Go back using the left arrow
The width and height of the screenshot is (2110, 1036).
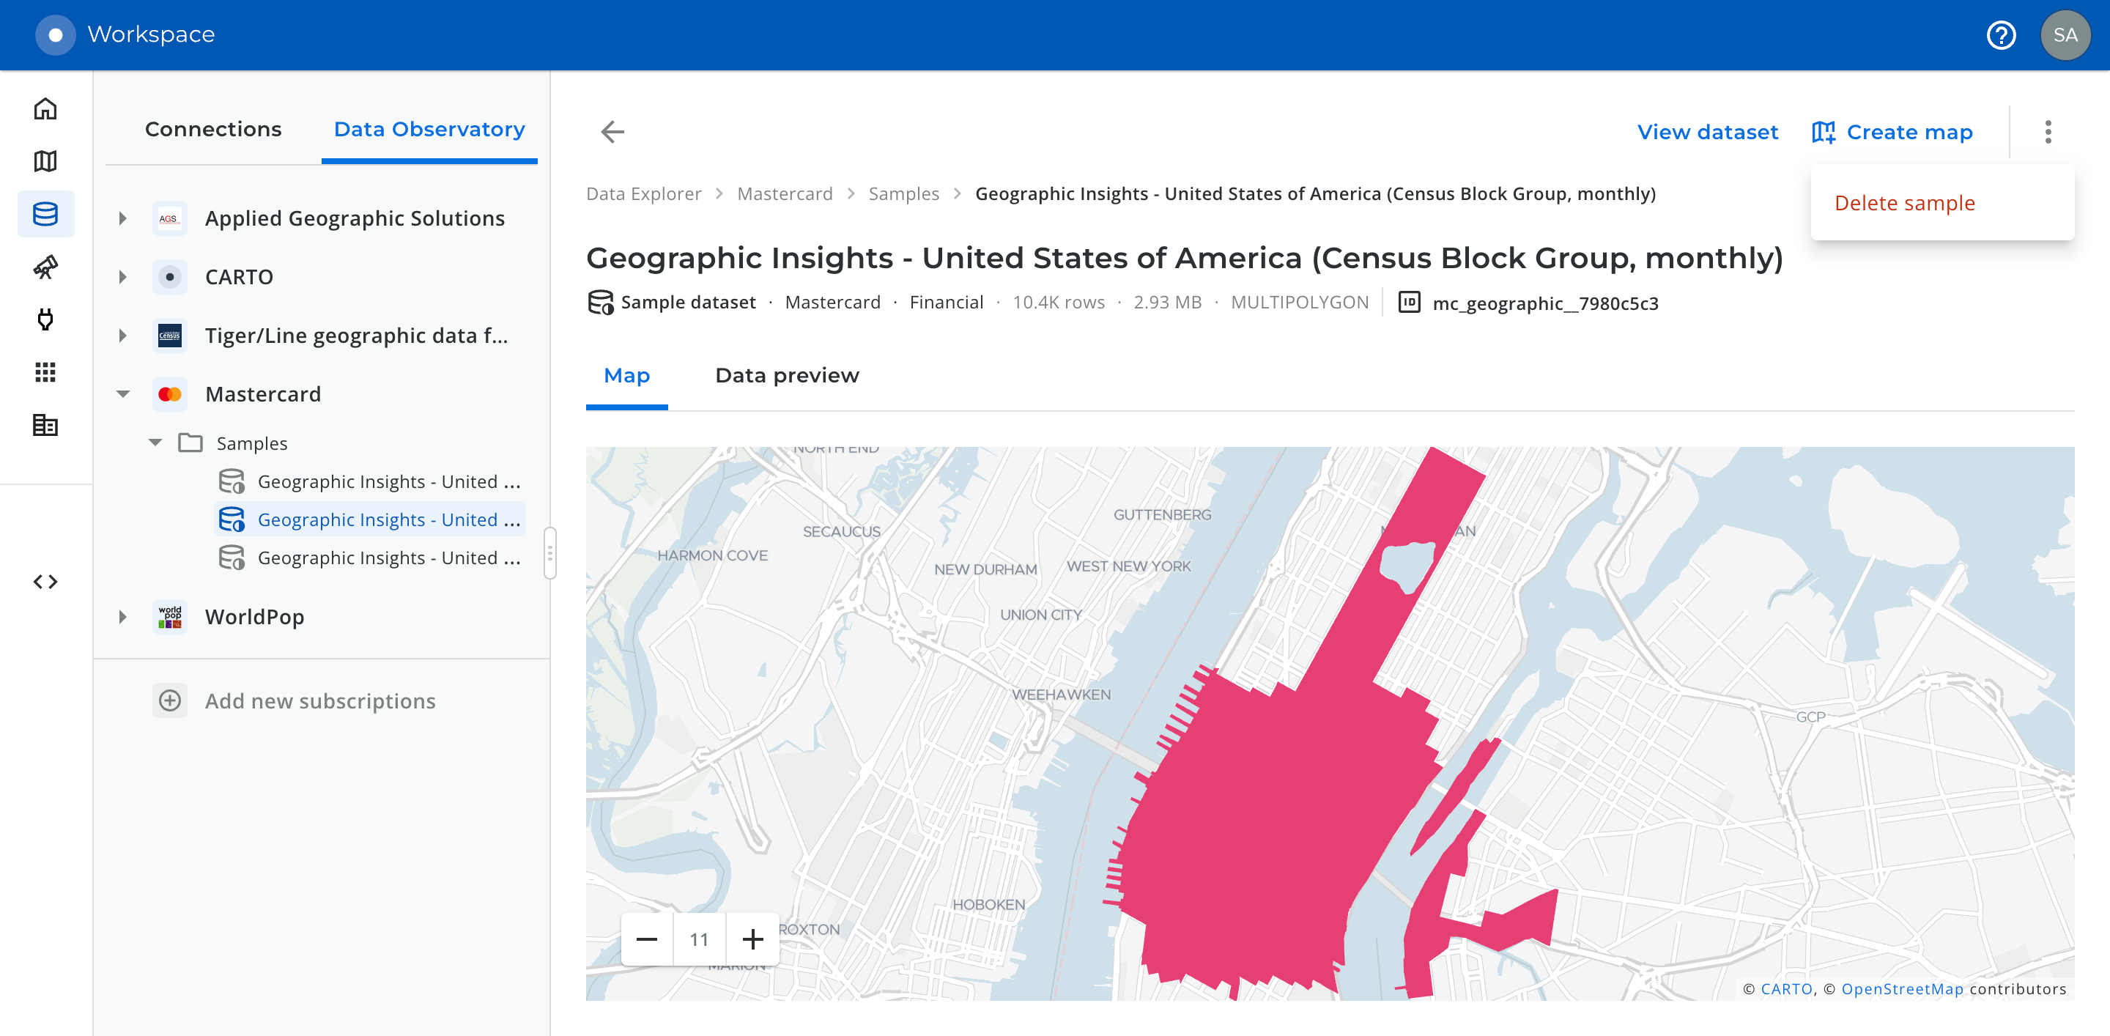(x=612, y=132)
